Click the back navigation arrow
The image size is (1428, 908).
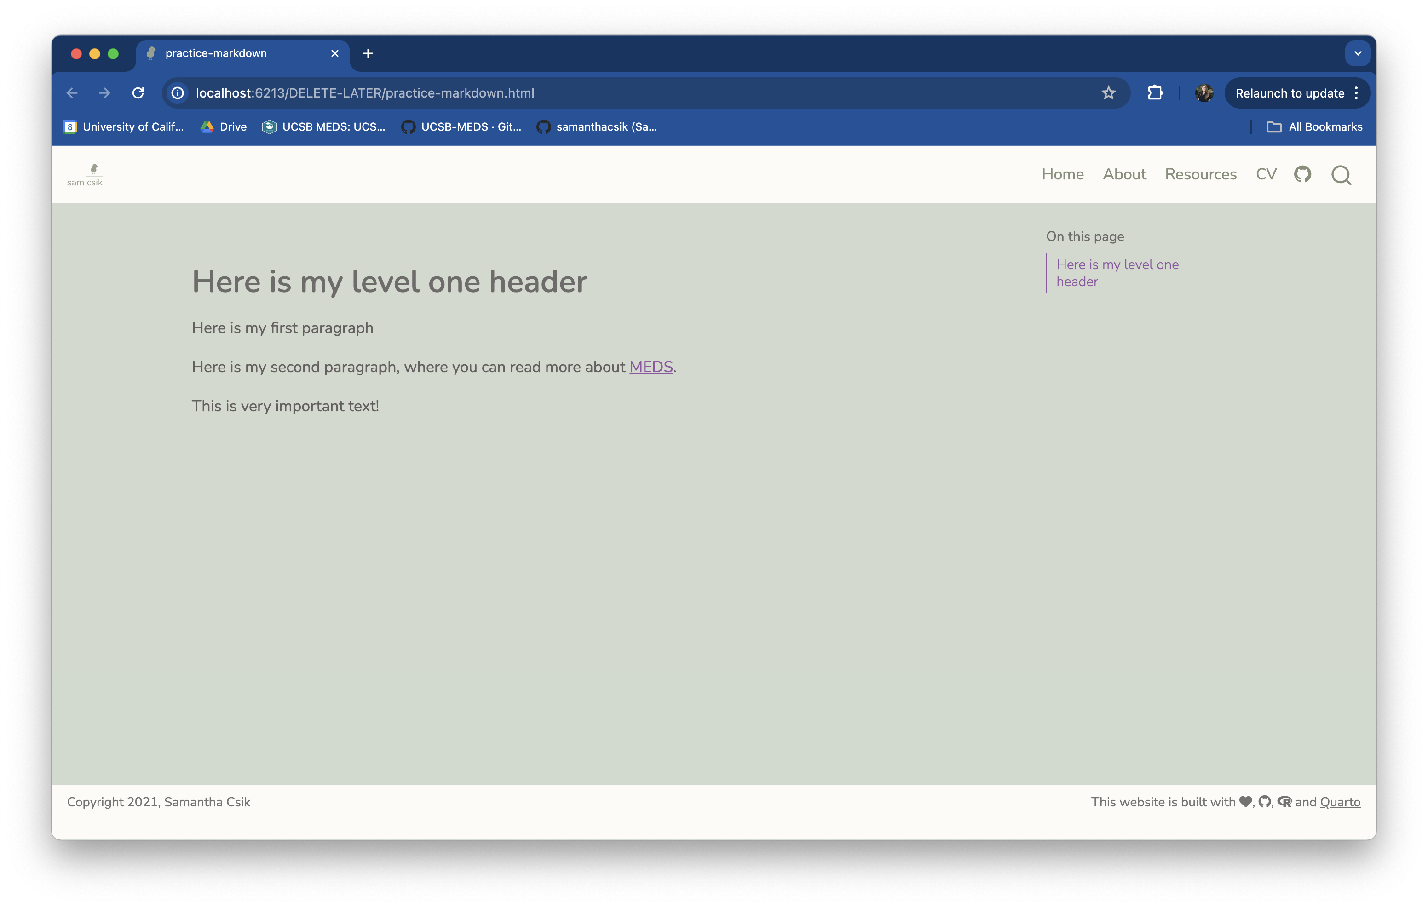click(x=72, y=93)
